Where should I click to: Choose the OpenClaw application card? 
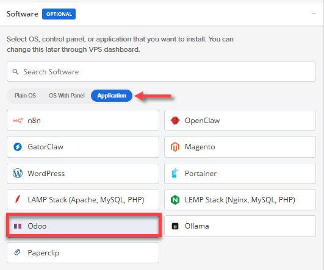tap(240, 121)
